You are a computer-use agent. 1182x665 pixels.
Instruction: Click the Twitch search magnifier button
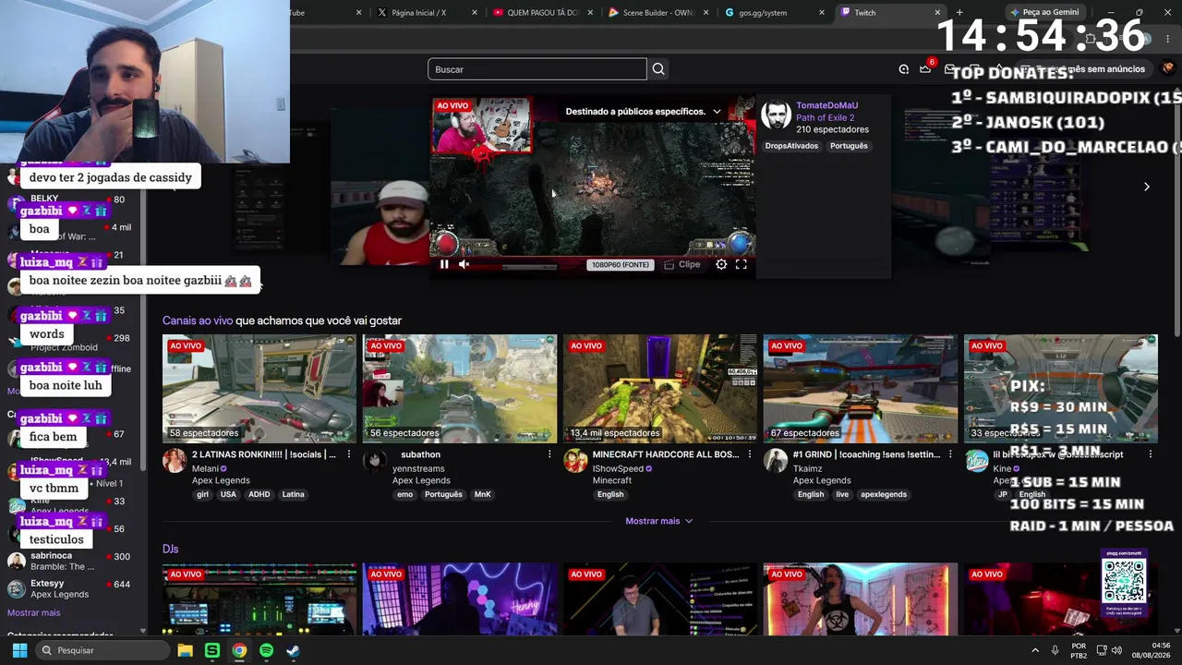click(x=658, y=69)
